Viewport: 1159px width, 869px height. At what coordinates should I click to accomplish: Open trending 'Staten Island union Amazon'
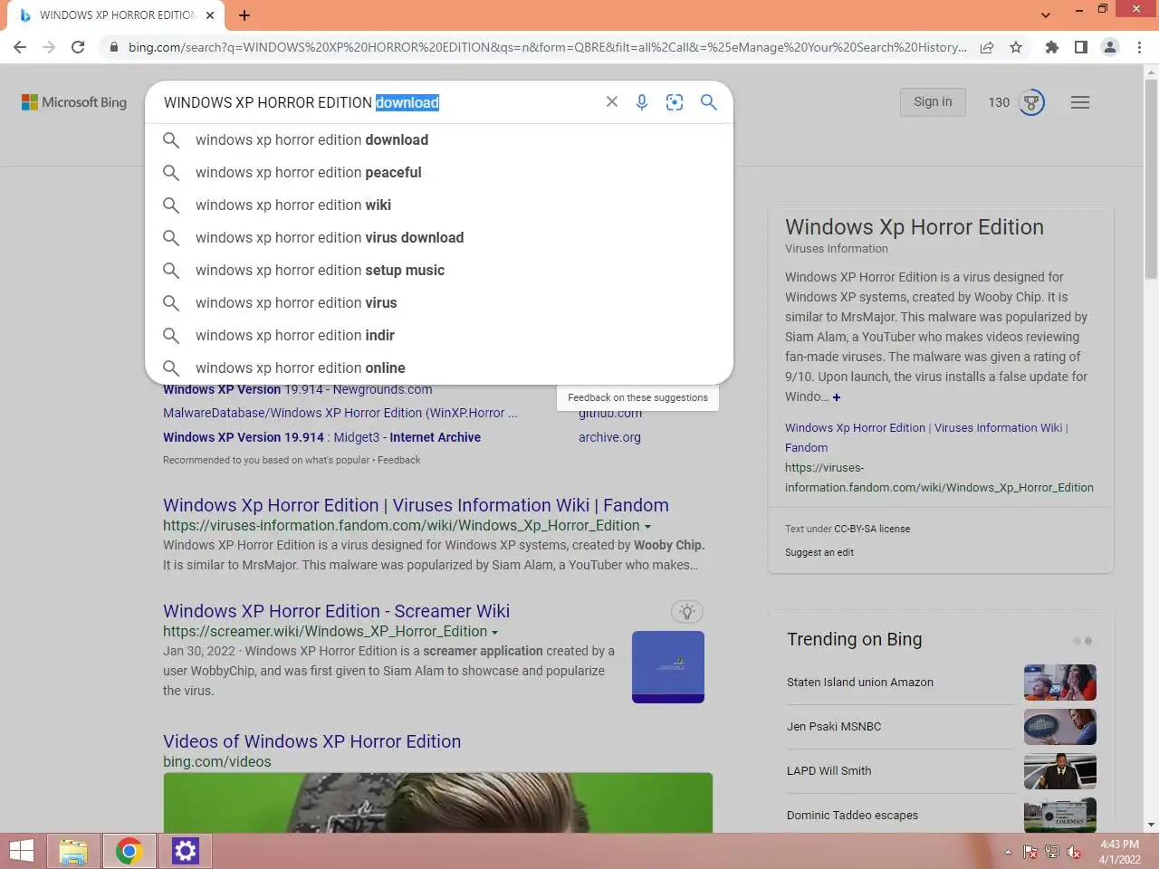[x=859, y=683]
